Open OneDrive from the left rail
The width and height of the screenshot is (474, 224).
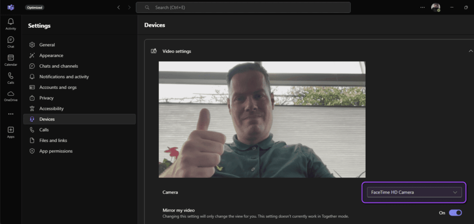pyautogui.click(x=11, y=95)
